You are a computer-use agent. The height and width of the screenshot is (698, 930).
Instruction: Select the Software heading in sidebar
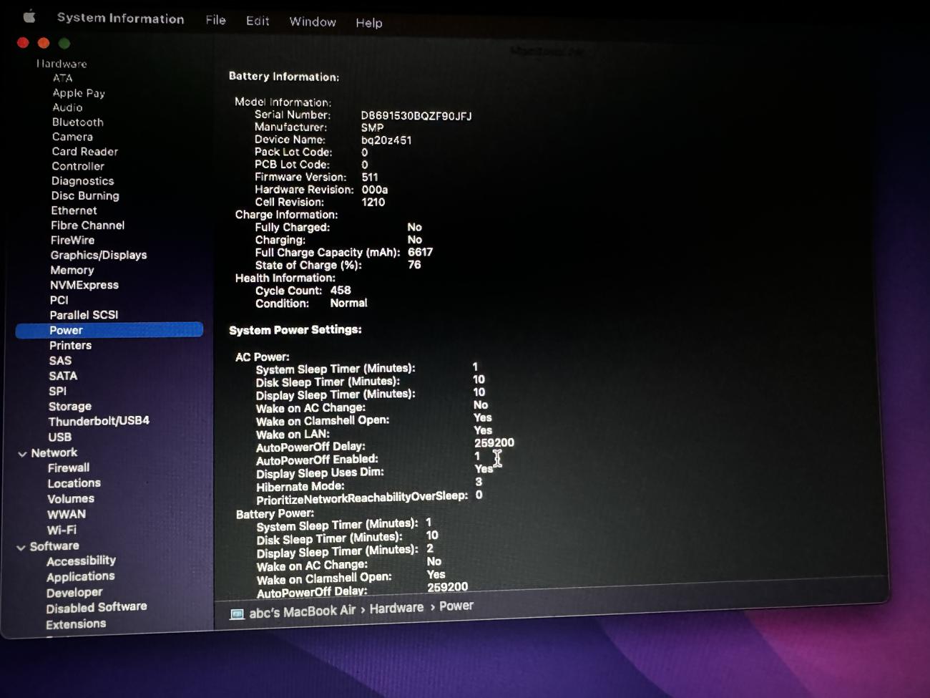tap(54, 546)
